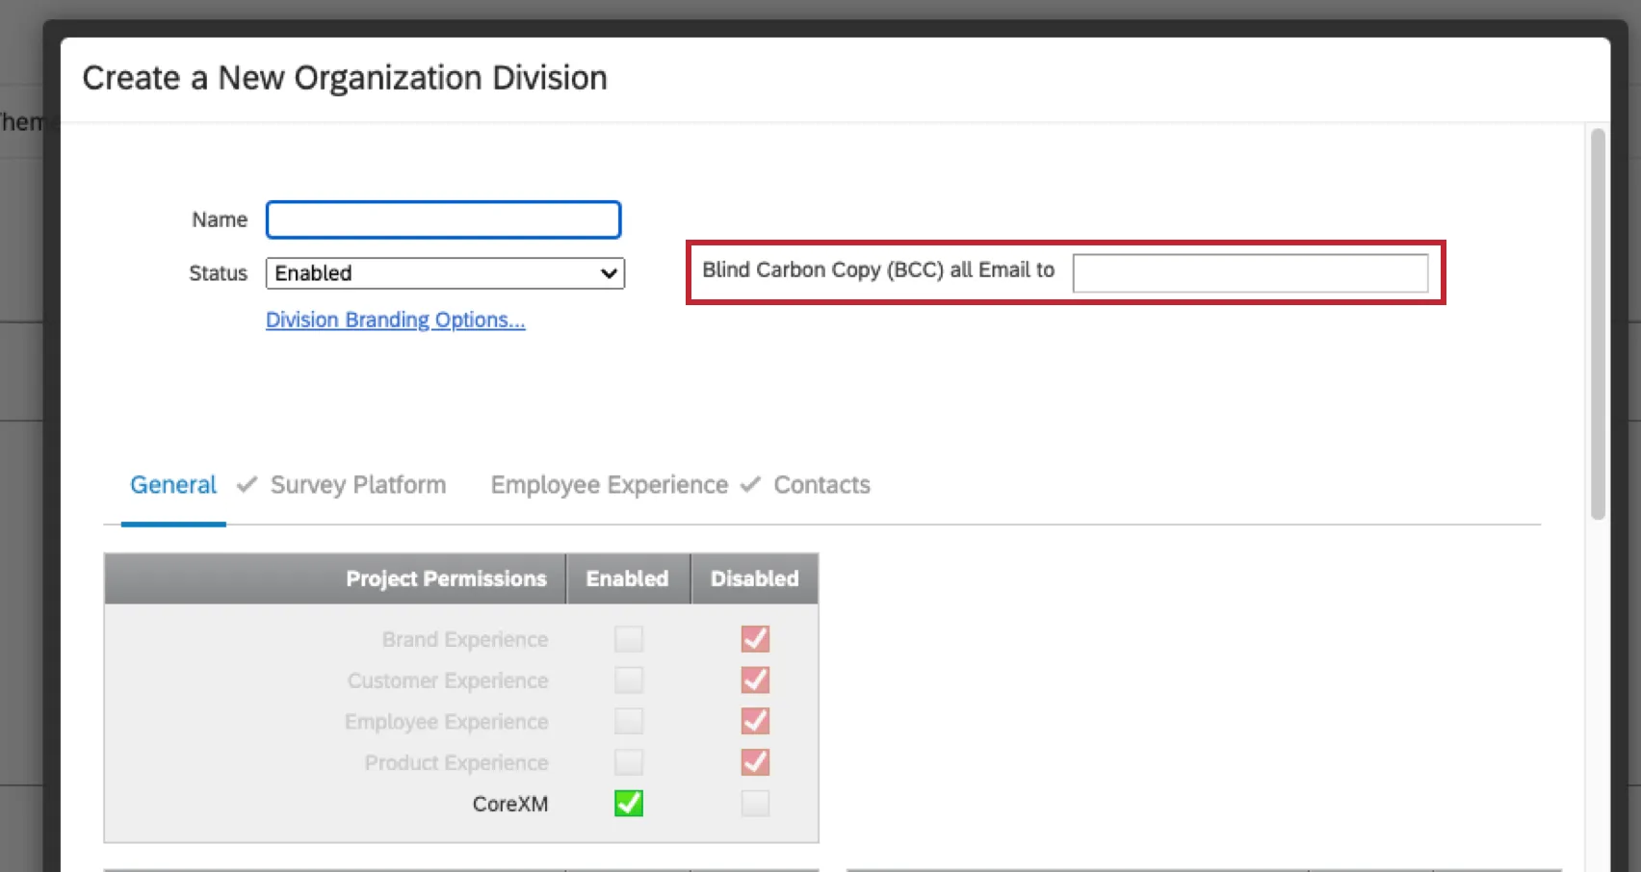1641x872 pixels.
Task: Click the BCC all Email text field
Action: [x=1250, y=272]
